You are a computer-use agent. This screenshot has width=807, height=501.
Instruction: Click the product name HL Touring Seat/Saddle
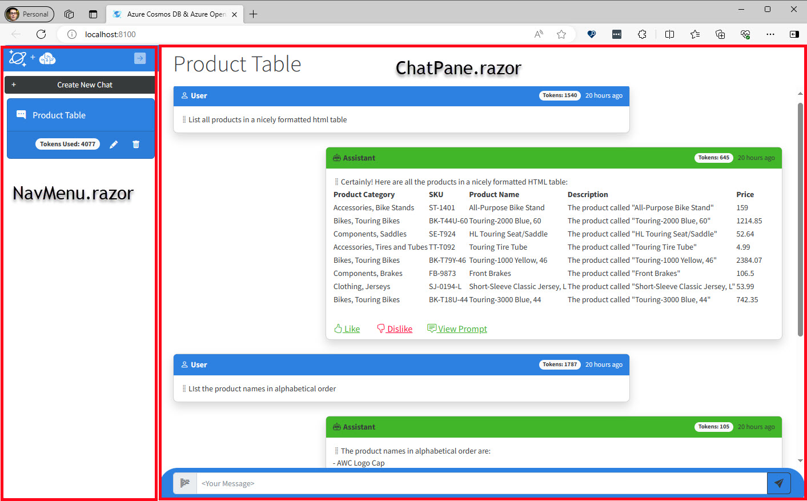(508, 234)
